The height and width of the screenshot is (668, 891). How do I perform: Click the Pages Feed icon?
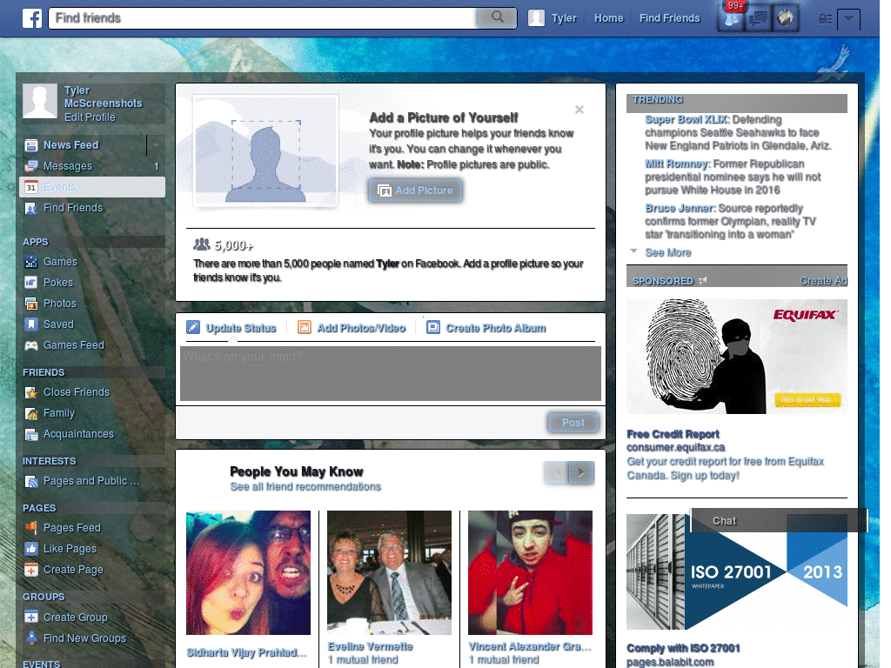31,528
